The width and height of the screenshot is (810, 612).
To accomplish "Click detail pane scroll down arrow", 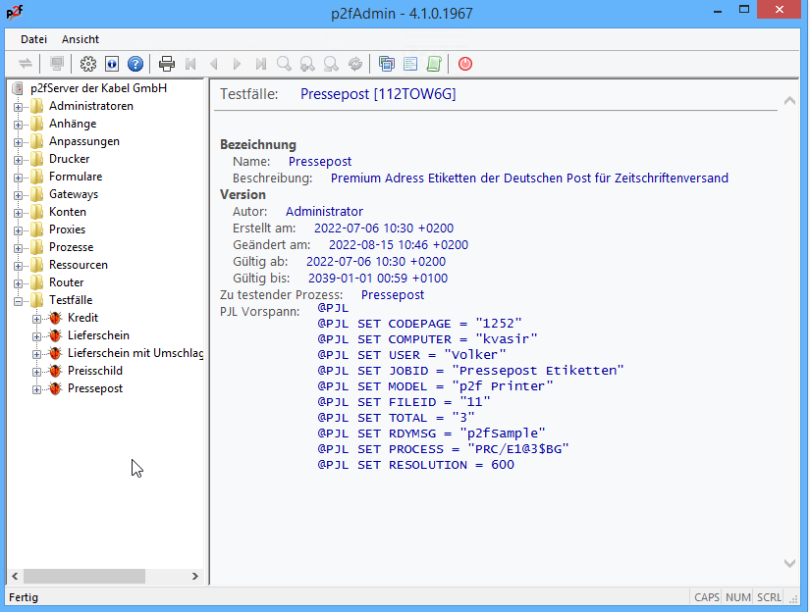I will click(789, 564).
